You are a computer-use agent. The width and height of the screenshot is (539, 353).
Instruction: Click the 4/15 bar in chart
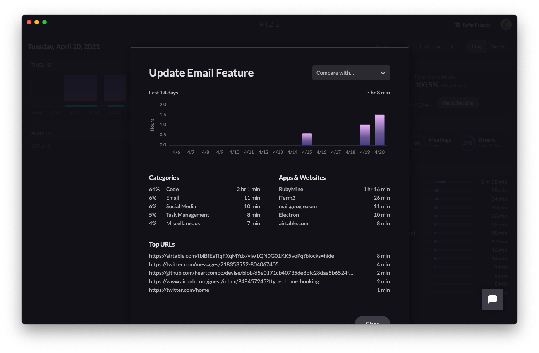pos(307,139)
